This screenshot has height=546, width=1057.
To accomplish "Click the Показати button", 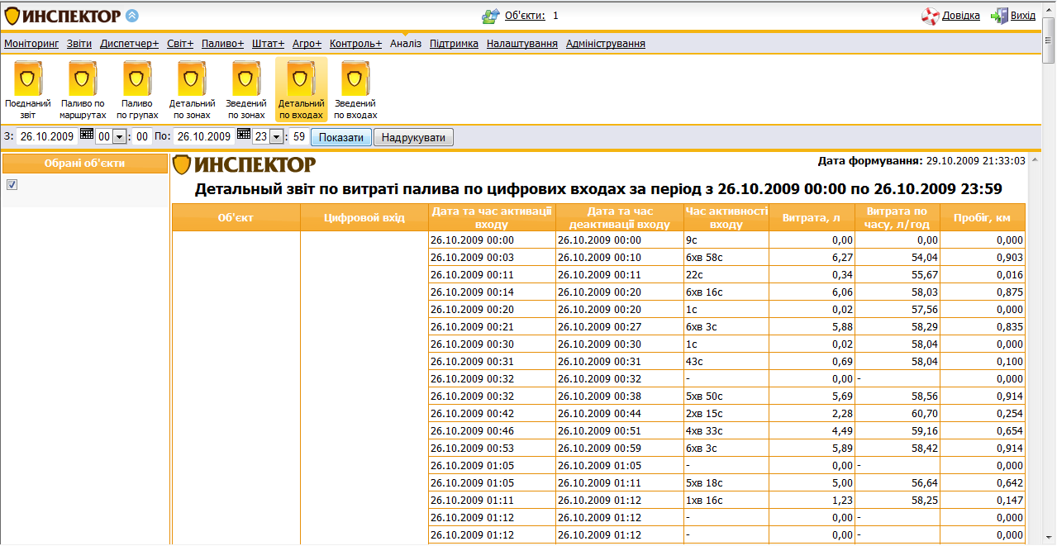I will [x=341, y=137].
